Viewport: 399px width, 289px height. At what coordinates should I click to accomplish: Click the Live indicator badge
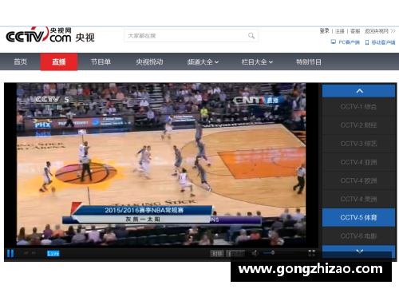53,253
